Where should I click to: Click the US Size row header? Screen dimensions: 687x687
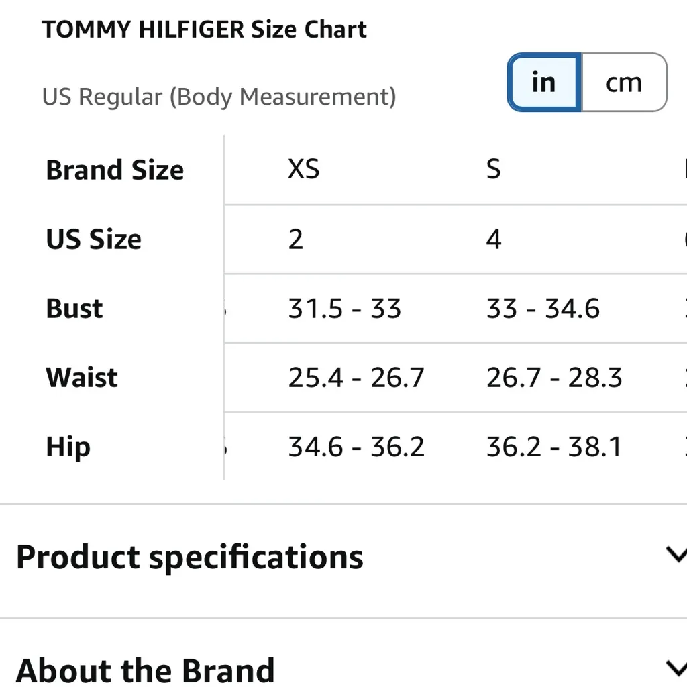[x=94, y=240]
